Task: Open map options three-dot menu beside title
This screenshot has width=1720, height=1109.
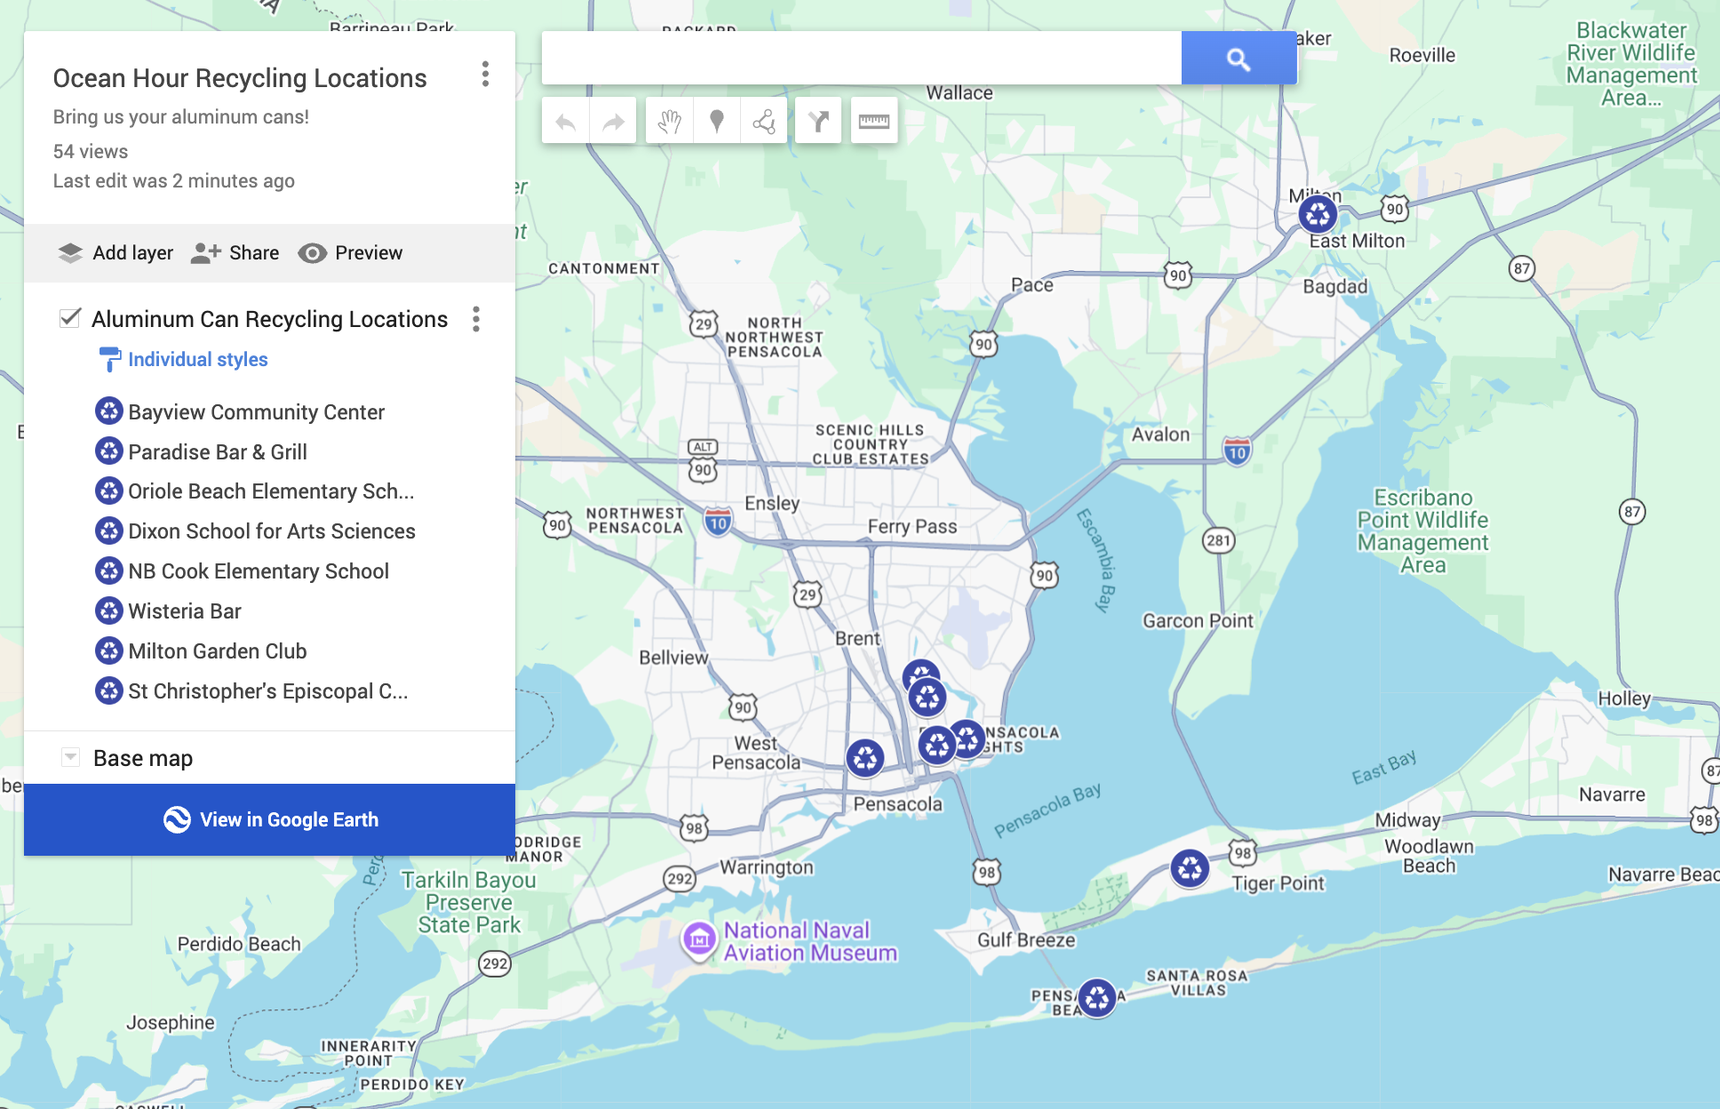Action: pyautogui.click(x=485, y=74)
